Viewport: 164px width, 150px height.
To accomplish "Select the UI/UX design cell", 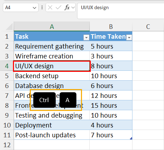I will [52, 66].
